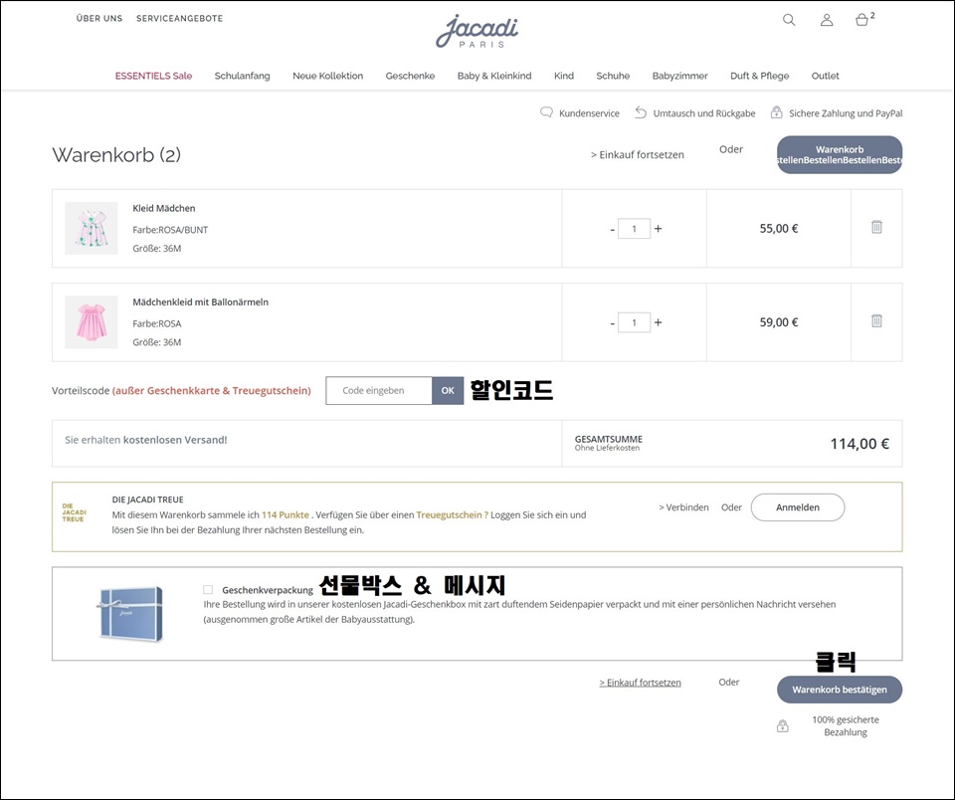The width and height of the screenshot is (955, 800).
Task: Open Duft & Pflege menu item
Action: pyautogui.click(x=759, y=76)
